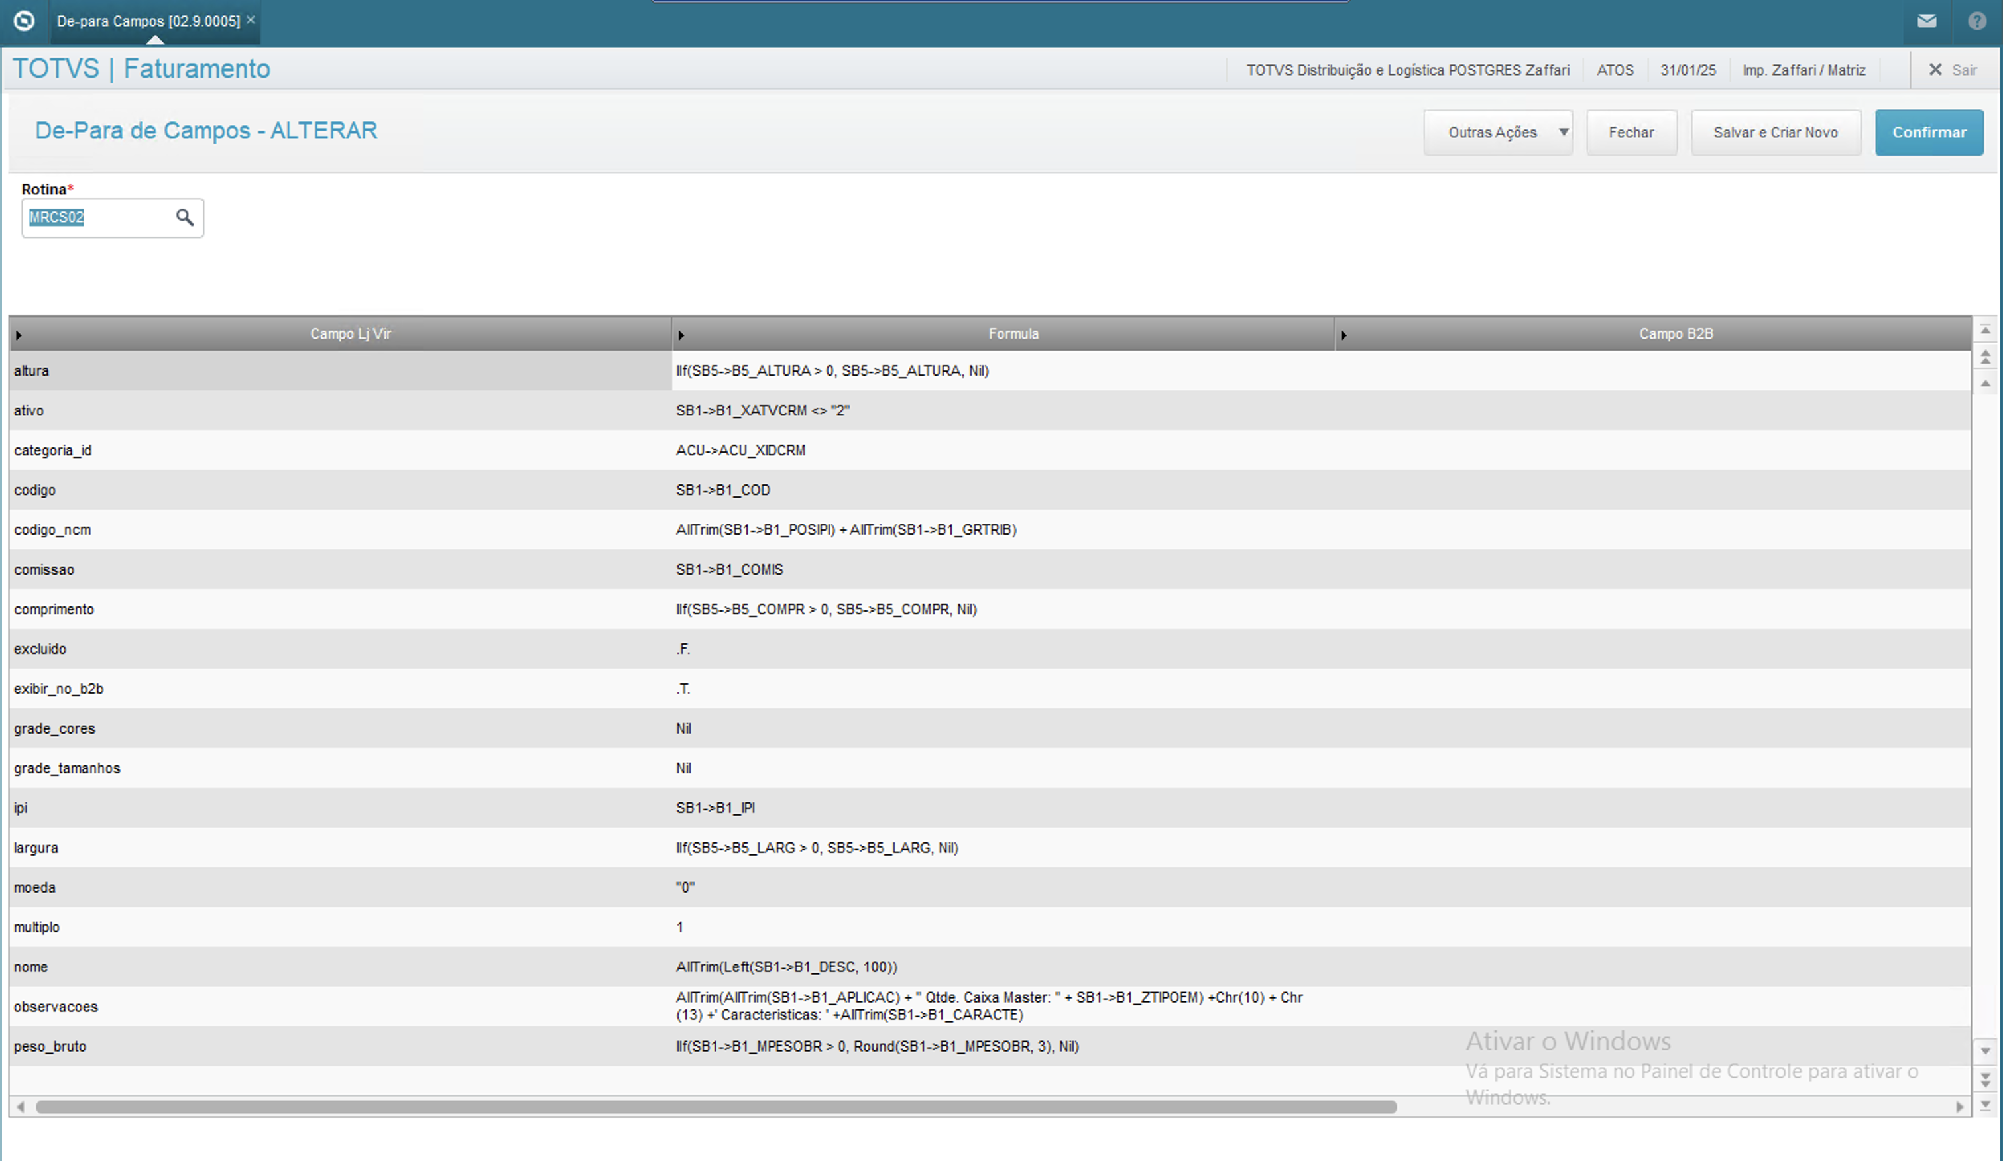Screen dimensions: 2003x1161
Task: Click the header date 31/01/25
Action: point(1688,70)
